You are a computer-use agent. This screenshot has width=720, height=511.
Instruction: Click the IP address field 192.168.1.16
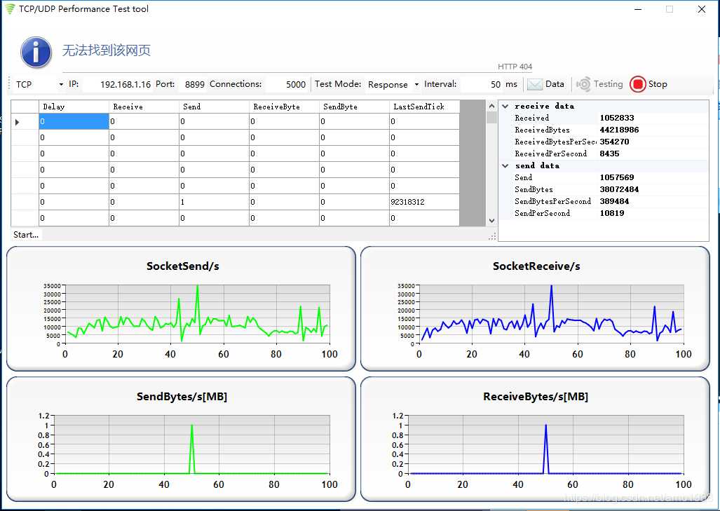(117, 85)
